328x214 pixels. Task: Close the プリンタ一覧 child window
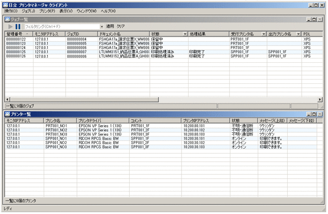click(320, 114)
